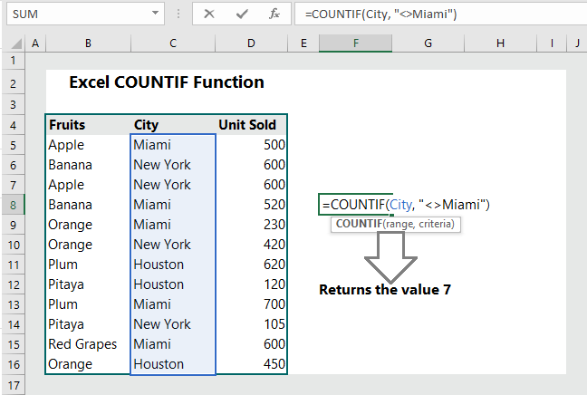Click the New York cell in row 14
This screenshot has height=395, width=587.
173,324
